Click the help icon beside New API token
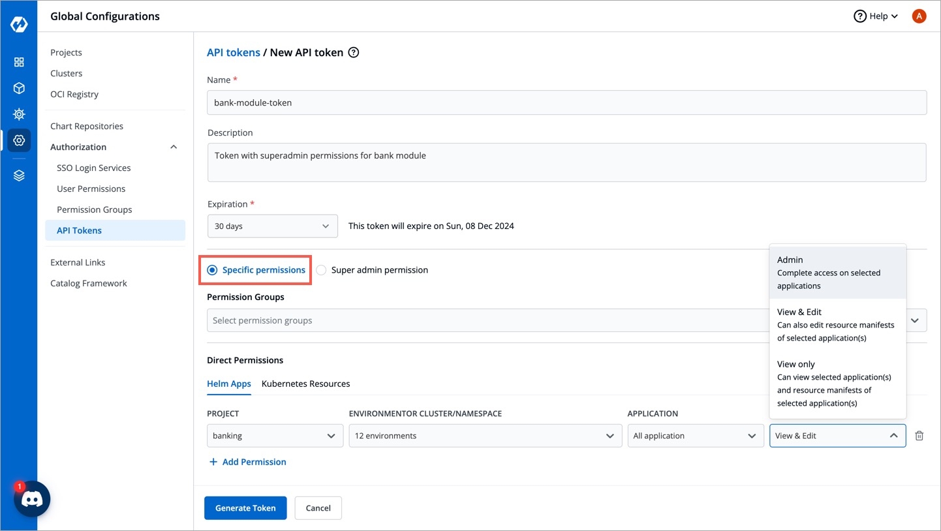 coord(354,53)
